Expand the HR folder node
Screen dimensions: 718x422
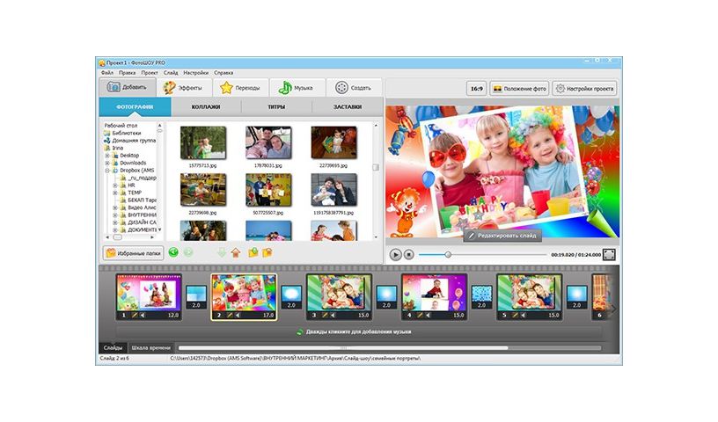tap(115, 186)
